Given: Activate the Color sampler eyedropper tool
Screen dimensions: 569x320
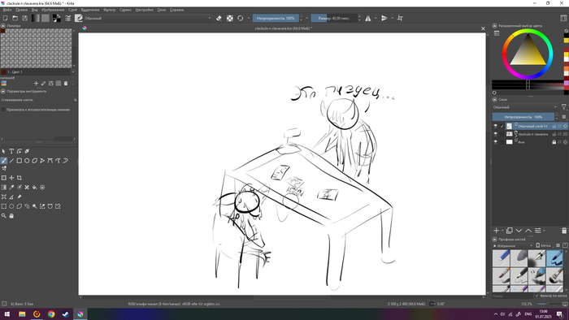Looking at the screenshot, I should (11, 188).
